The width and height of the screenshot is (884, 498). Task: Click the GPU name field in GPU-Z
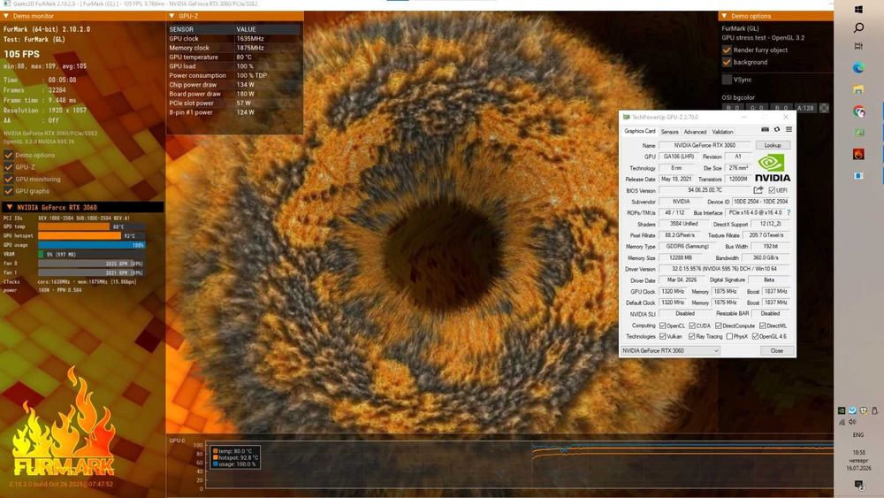[x=705, y=146]
